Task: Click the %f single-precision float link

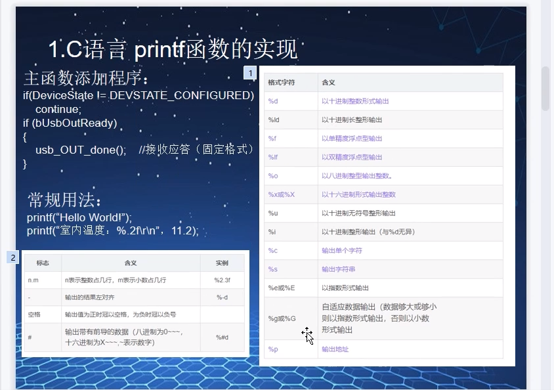Action: click(273, 139)
